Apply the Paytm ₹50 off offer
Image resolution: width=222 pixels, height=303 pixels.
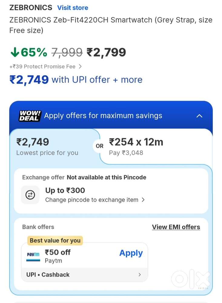point(131,253)
